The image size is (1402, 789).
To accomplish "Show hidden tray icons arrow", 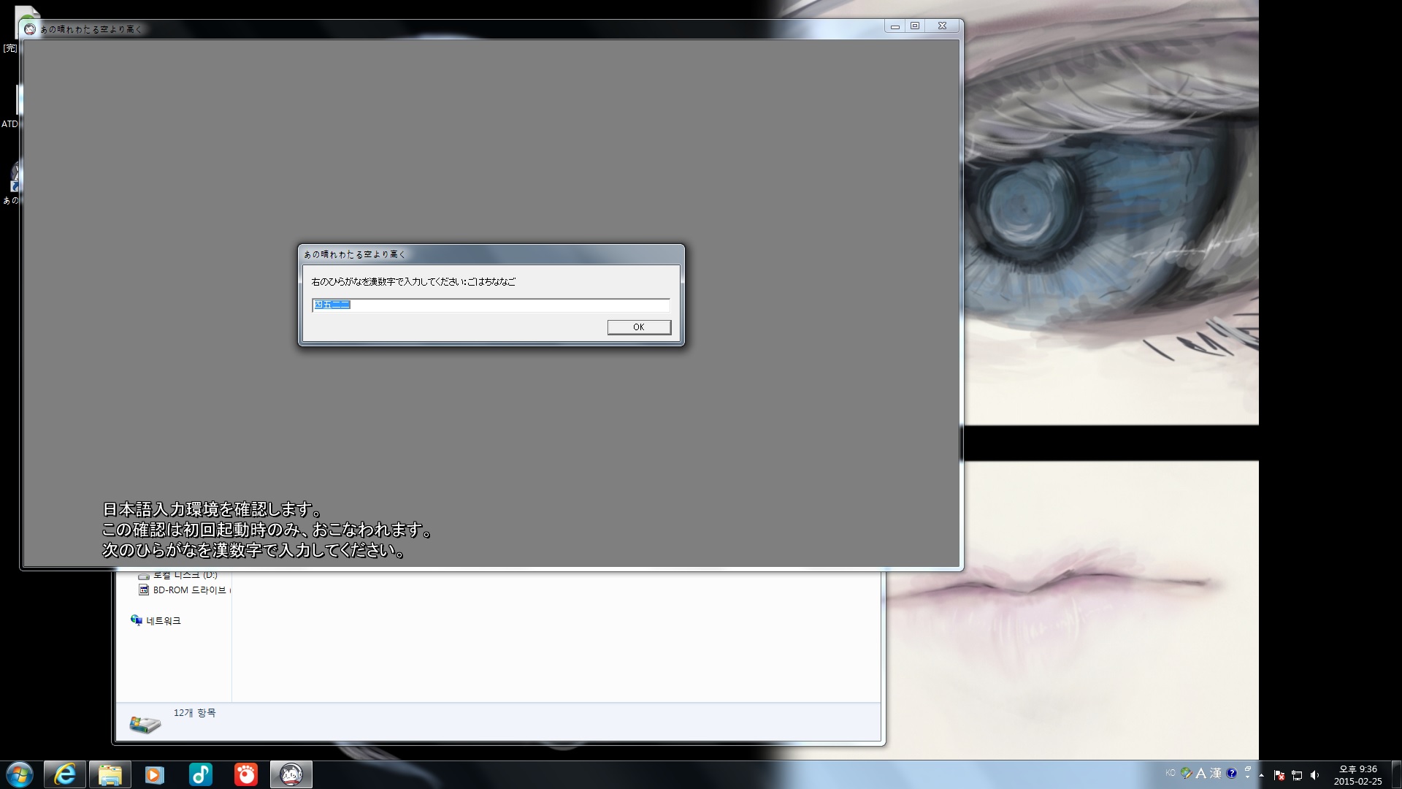I will (x=1261, y=775).
